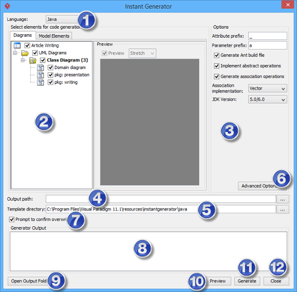The width and height of the screenshot is (297, 292).
Task: Collapse the Class Diagram tree node
Action: point(23,60)
